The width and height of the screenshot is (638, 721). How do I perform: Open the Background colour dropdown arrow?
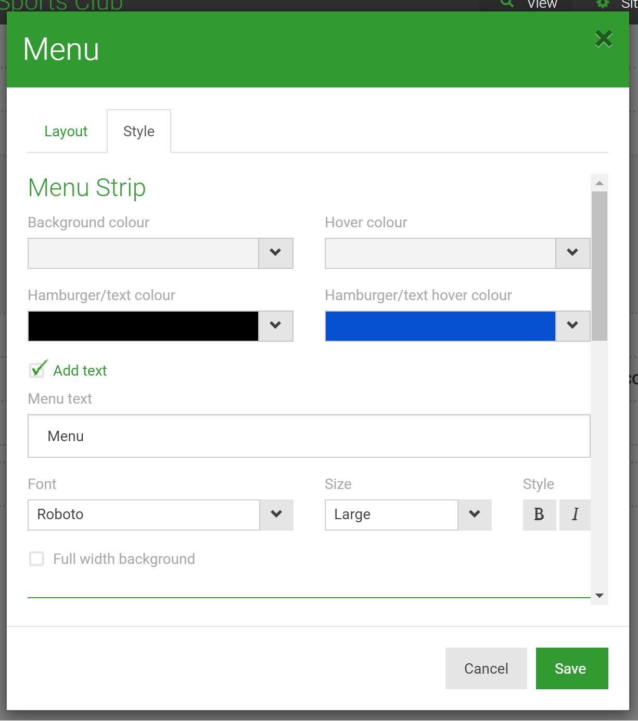(x=275, y=253)
